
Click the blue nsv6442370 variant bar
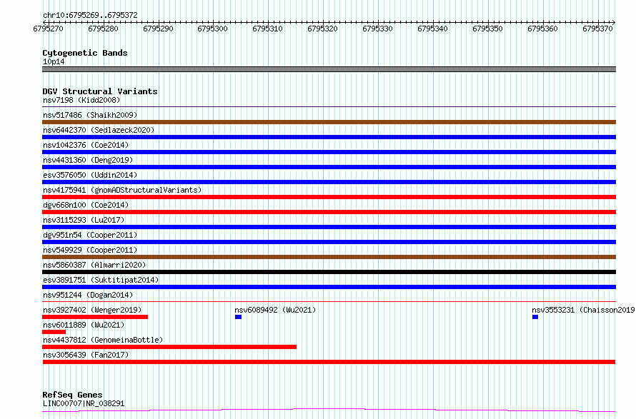point(329,137)
